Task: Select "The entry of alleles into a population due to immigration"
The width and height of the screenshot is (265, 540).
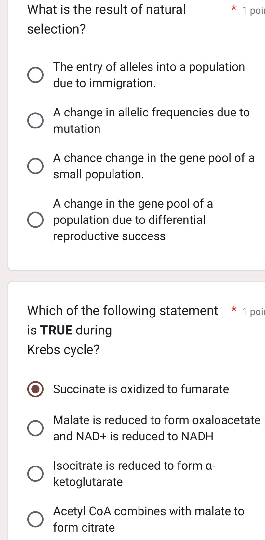Action: pyautogui.click(x=35, y=75)
